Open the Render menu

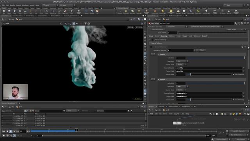click(12, 5)
